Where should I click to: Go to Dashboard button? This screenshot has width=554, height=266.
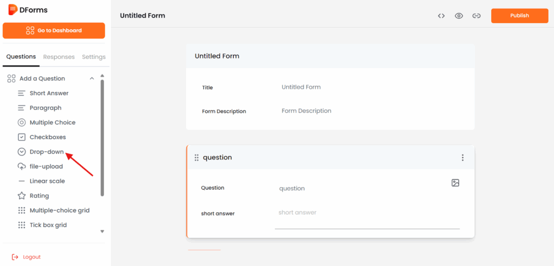click(54, 31)
